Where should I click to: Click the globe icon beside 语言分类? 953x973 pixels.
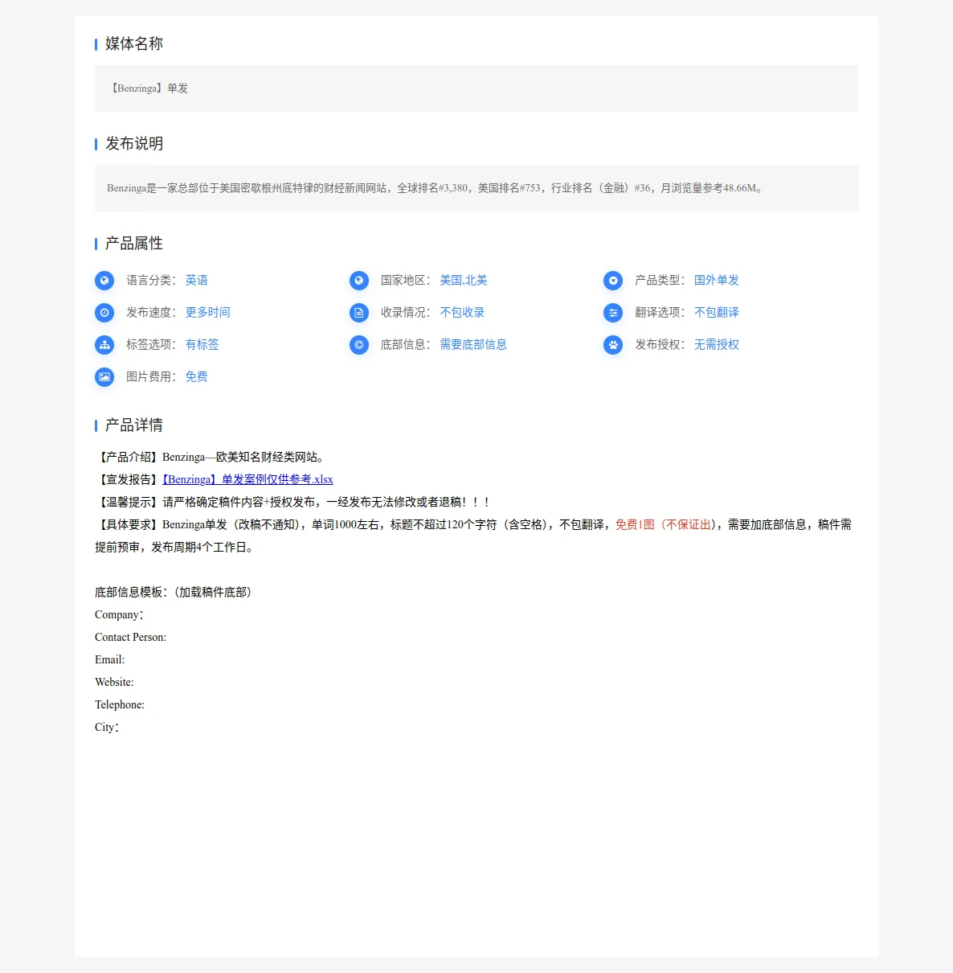point(104,281)
